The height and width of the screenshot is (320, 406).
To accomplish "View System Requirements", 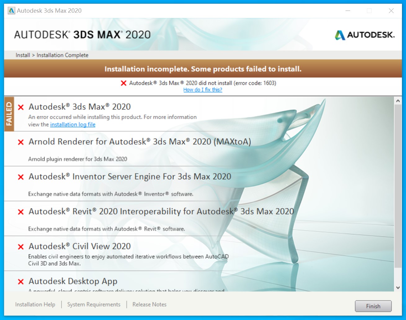I will coord(94,304).
